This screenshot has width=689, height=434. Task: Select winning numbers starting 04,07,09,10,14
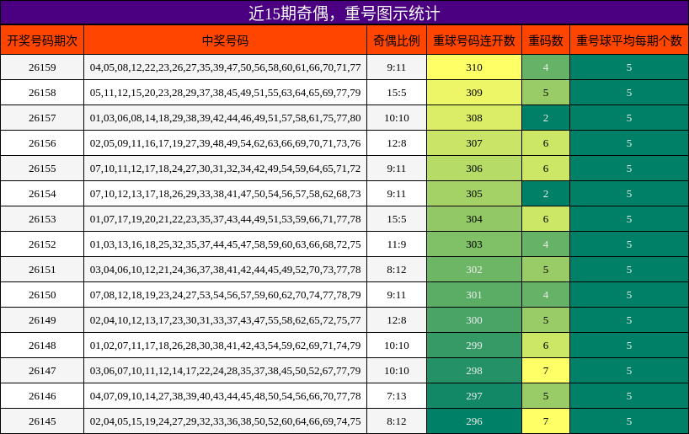click(x=226, y=396)
